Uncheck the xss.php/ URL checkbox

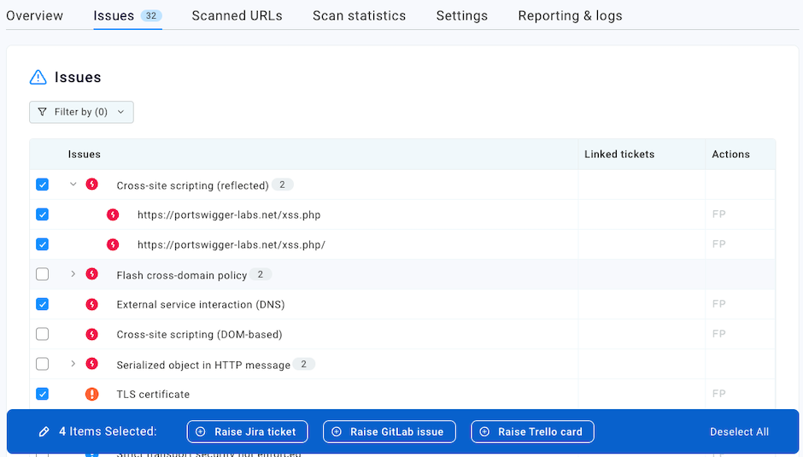[x=43, y=244]
